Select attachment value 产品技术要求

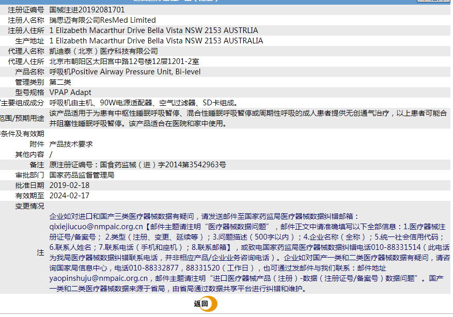tap(71, 144)
